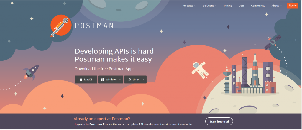Click the purple rocket illustration
The height and width of the screenshot is (130, 302).
tap(31, 72)
